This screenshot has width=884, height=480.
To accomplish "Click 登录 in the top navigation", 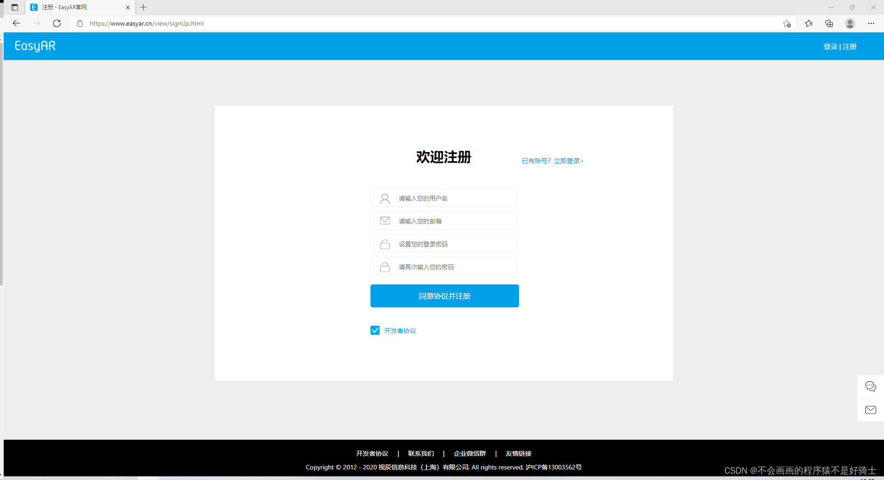I will (x=830, y=46).
